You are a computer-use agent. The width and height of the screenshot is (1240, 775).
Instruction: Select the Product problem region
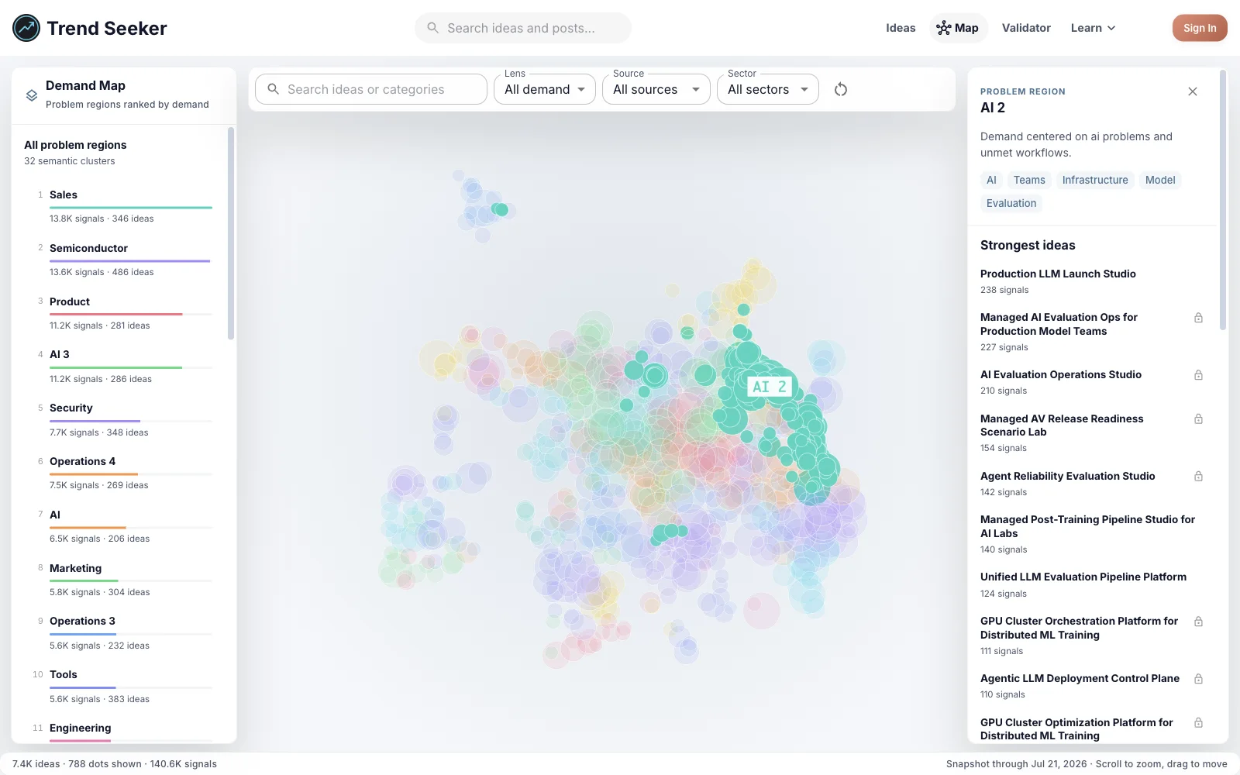(x=124, y=313)
